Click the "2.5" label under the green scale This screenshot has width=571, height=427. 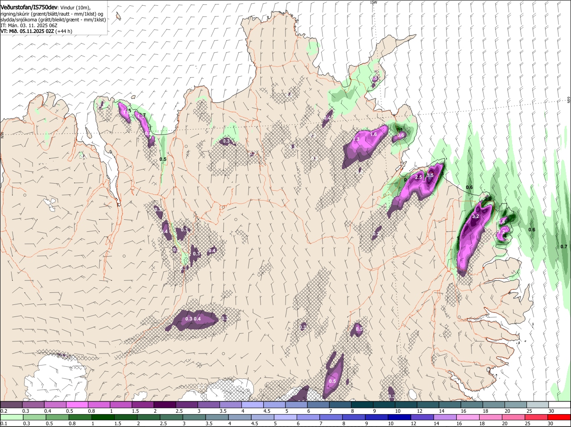(x=163, y=423)
